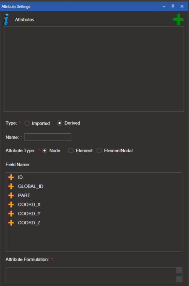
Task: Add the GLOBAL_ID field via orange plus
Action: pyautogui.click(x=11, y=186)
